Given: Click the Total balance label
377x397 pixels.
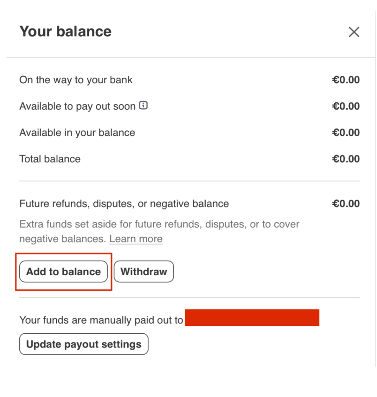Looking at the screenshot, I should click(50, 159).
